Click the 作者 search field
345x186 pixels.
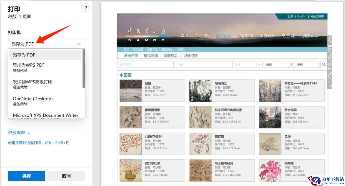[203, 64]
